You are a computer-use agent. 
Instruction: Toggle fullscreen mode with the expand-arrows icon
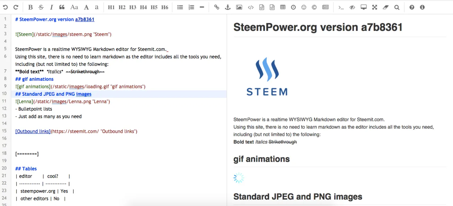tap(375, 7)
